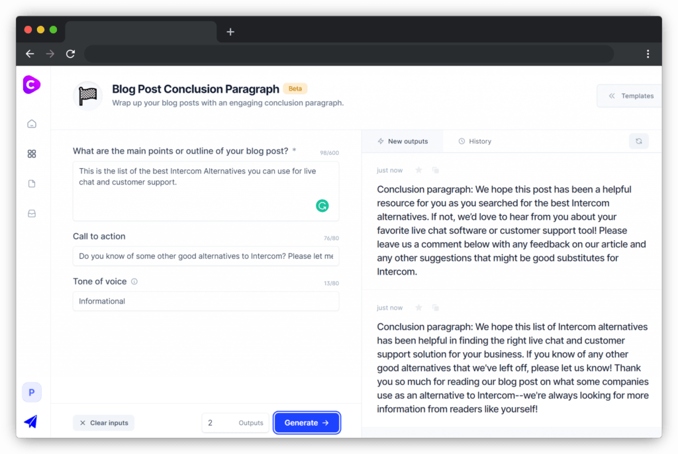The width and height of the screenshot is (678, 454).
Task: Open the documents page icon in sidebar
Action: pyautogui.click(x=32, y=184)
